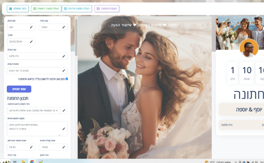The image size is (264, 163).
Task: Focus the bride name input containing יוספה
Action: point(53,27)
